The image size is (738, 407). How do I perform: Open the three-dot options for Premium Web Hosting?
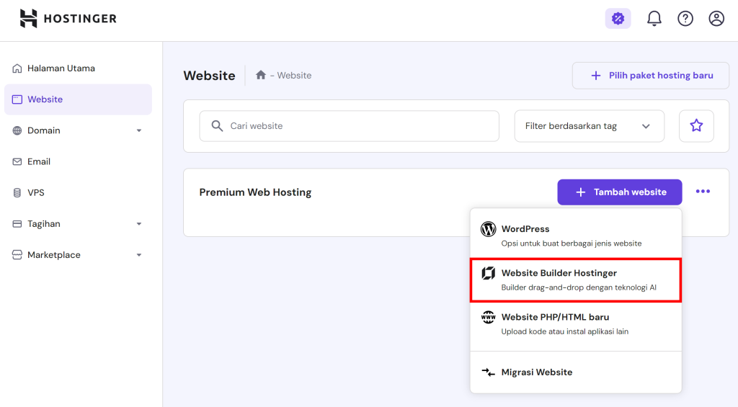point(703,192)
